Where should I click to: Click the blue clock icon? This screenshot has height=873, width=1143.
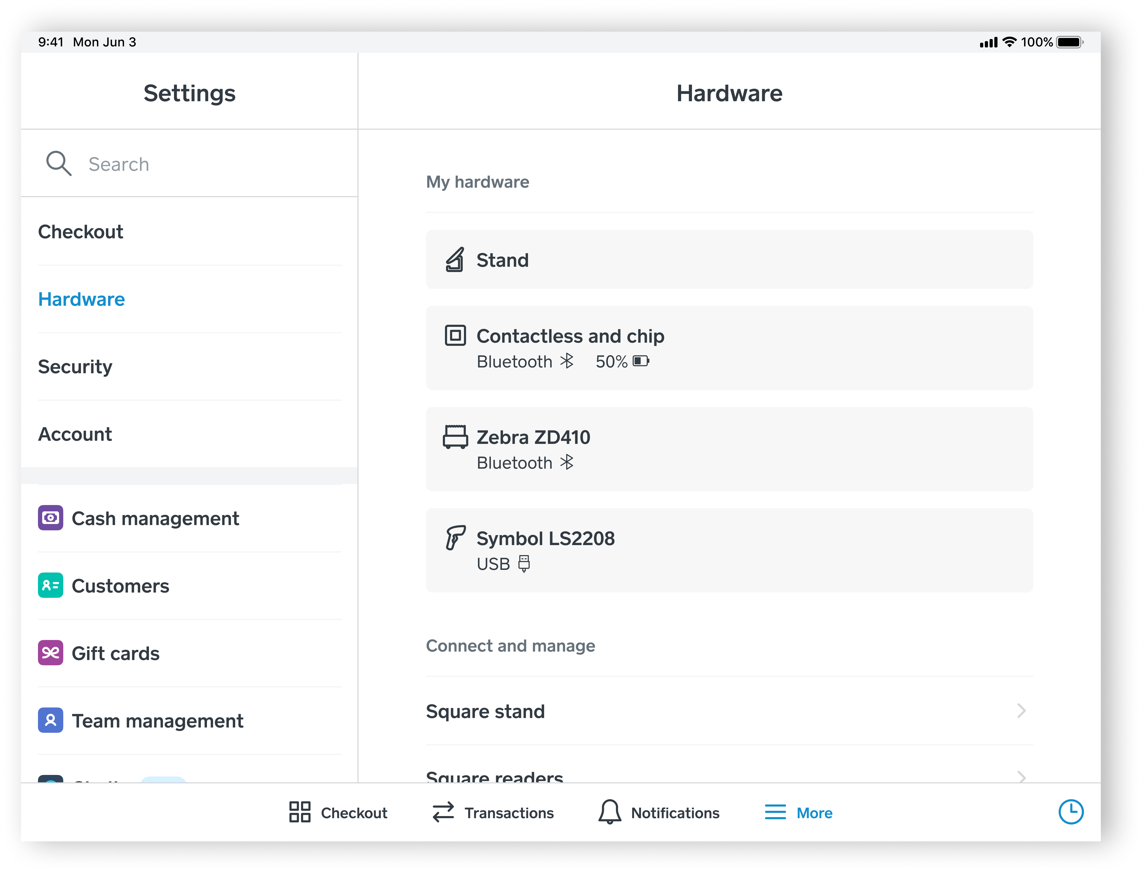1071,812
